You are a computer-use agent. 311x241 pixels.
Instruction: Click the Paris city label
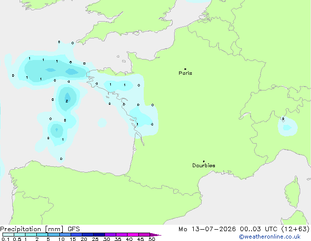185,73
